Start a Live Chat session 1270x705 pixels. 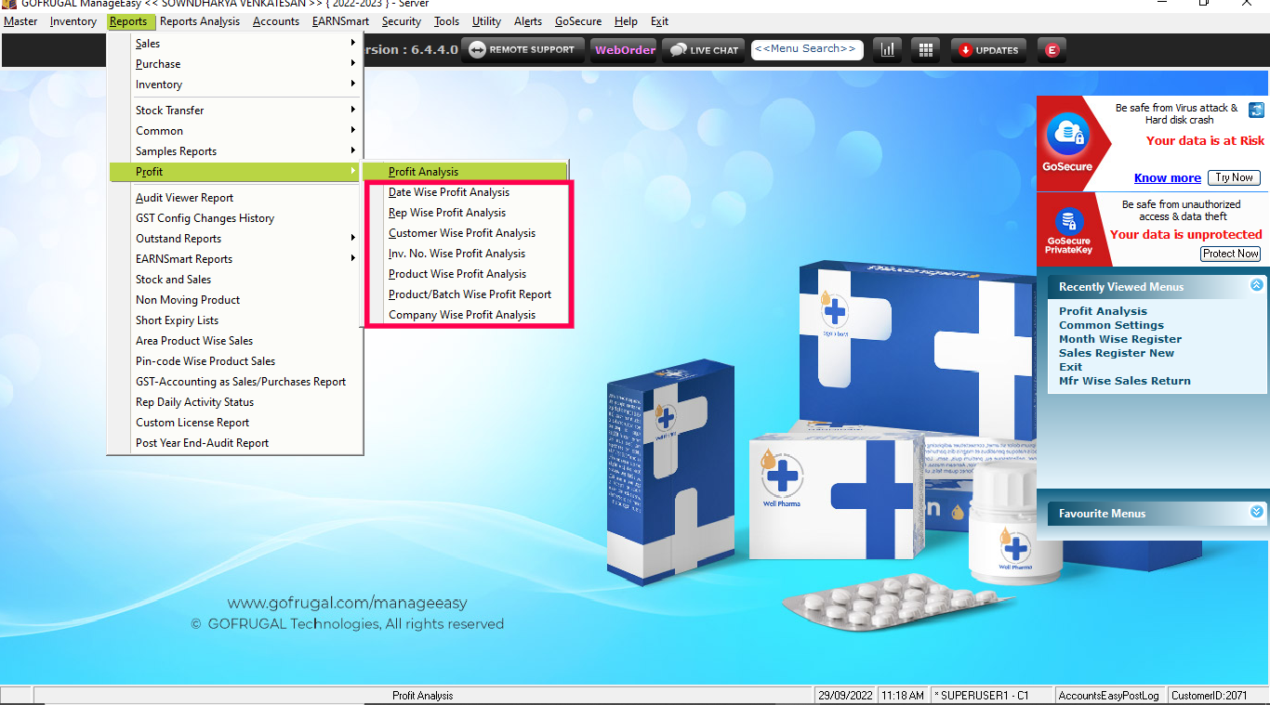(x=705, y=50)
